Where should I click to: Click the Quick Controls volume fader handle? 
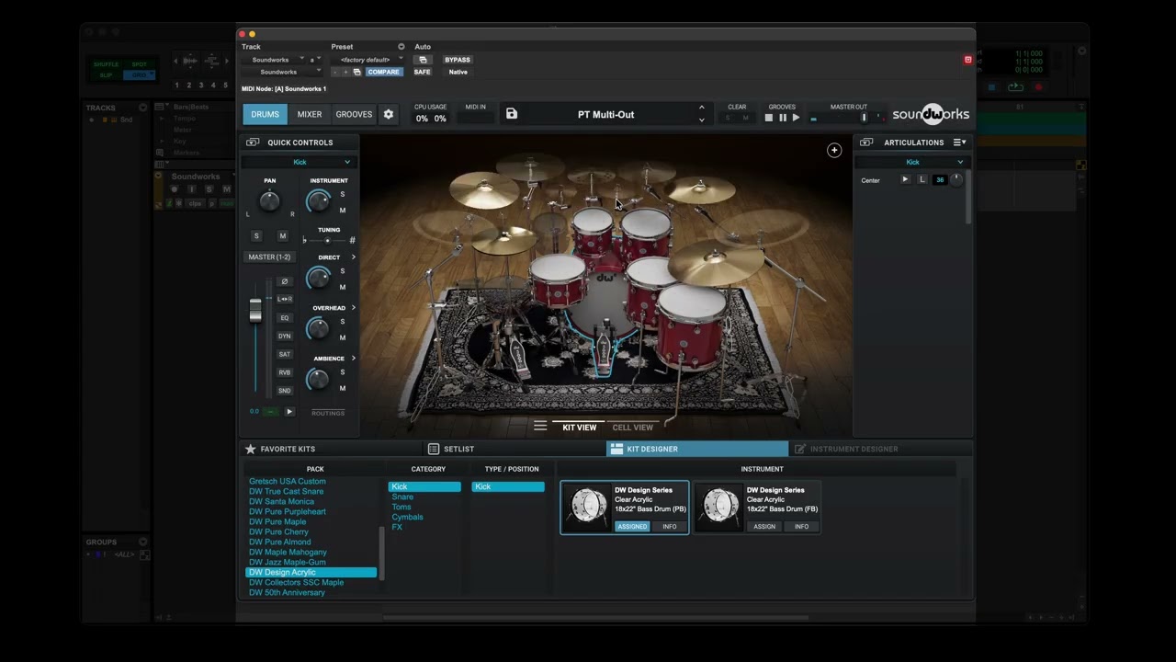(x=255, y=312)
